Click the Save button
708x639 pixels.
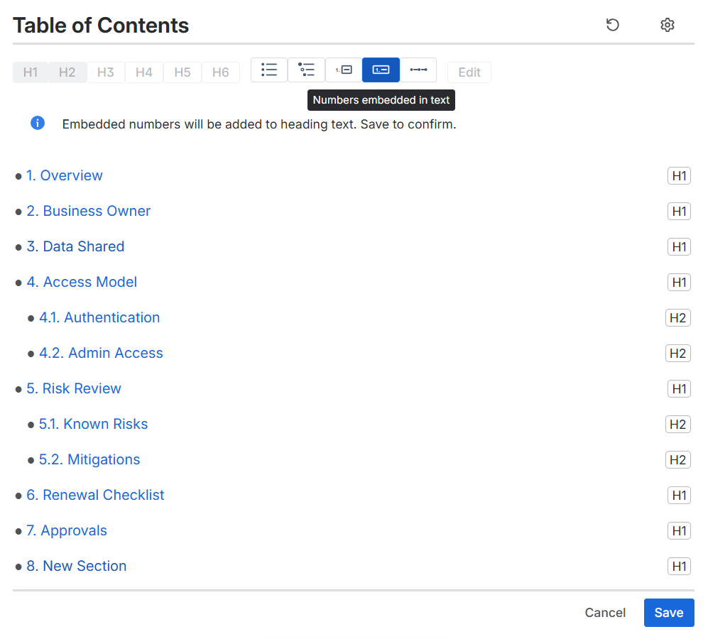(x=669, y=613)
